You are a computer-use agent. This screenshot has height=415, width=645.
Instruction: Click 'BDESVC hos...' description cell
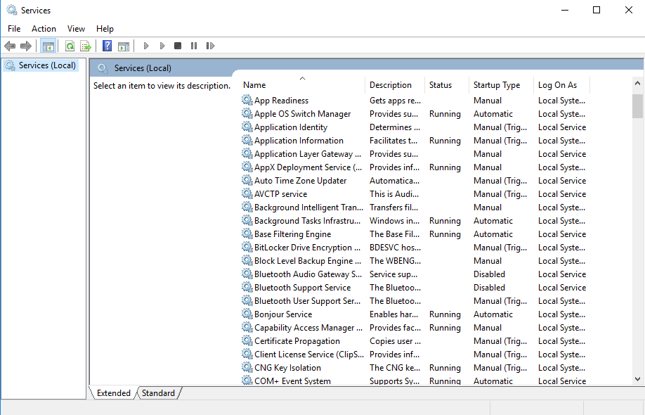tap(395, 248)
